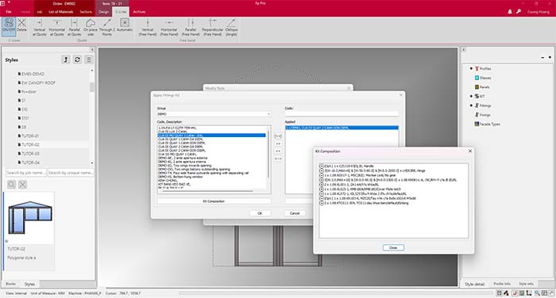The image size is (556, 298).
Task: Select Horizontal at Quote tool
Action: pos(56,27)
